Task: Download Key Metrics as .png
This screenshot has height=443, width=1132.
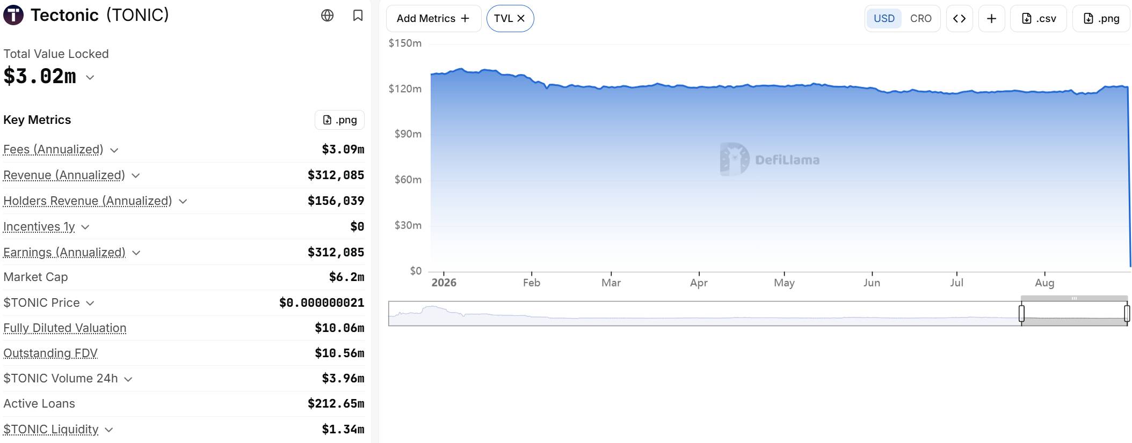Action: 339,120
